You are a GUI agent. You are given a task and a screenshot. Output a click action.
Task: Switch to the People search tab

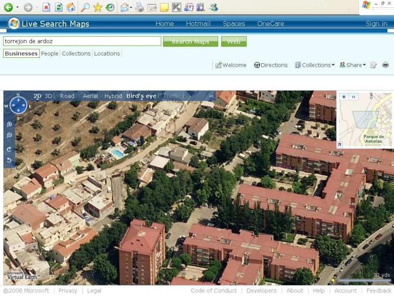(x=50, y=53)
